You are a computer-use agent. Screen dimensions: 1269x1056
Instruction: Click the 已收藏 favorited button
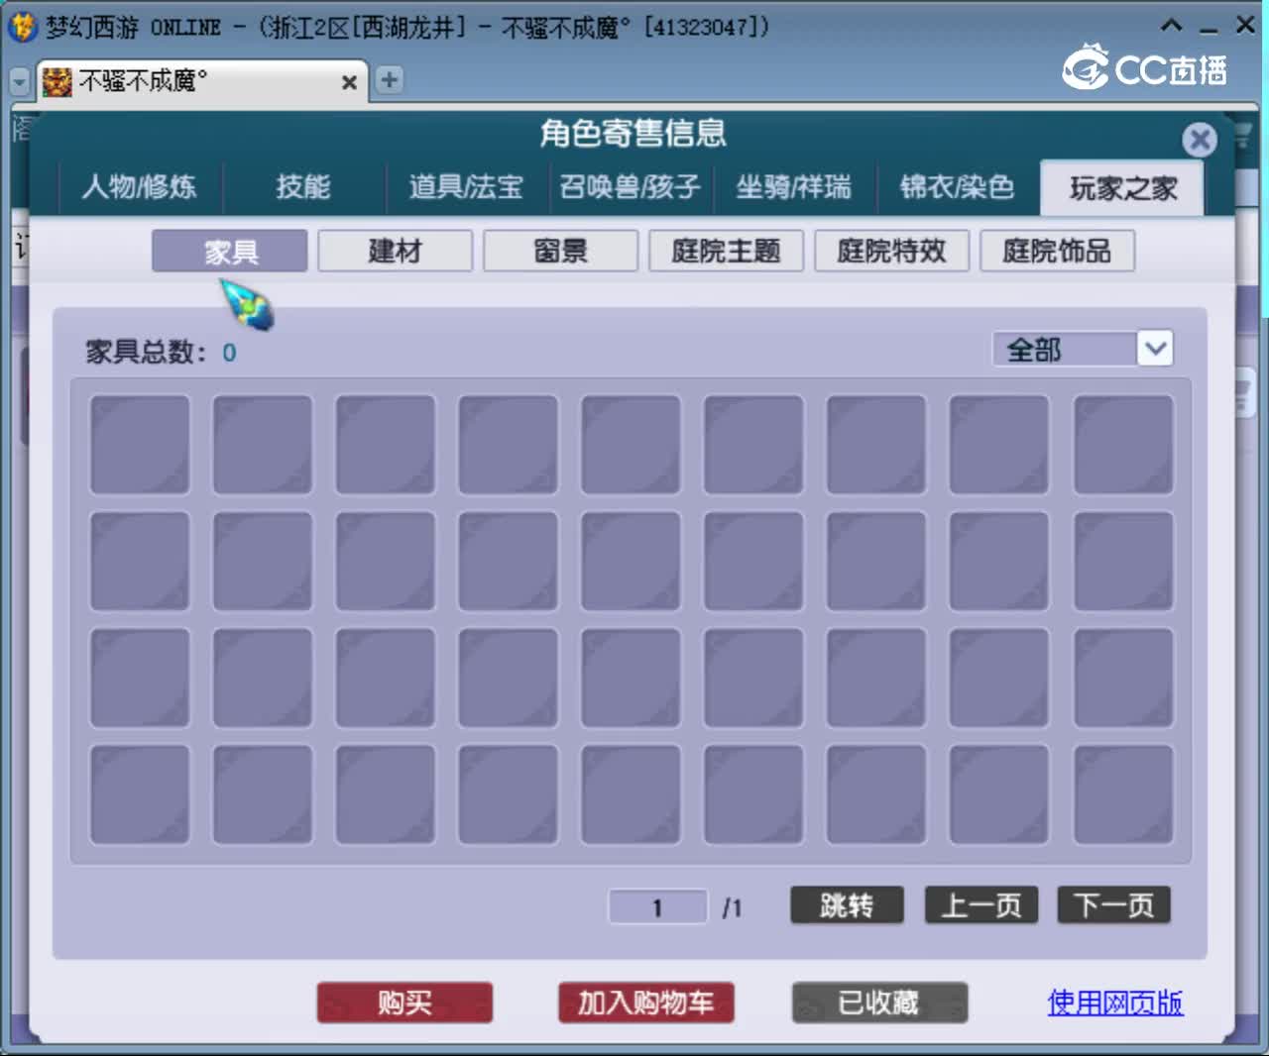tap(879, 1003)
